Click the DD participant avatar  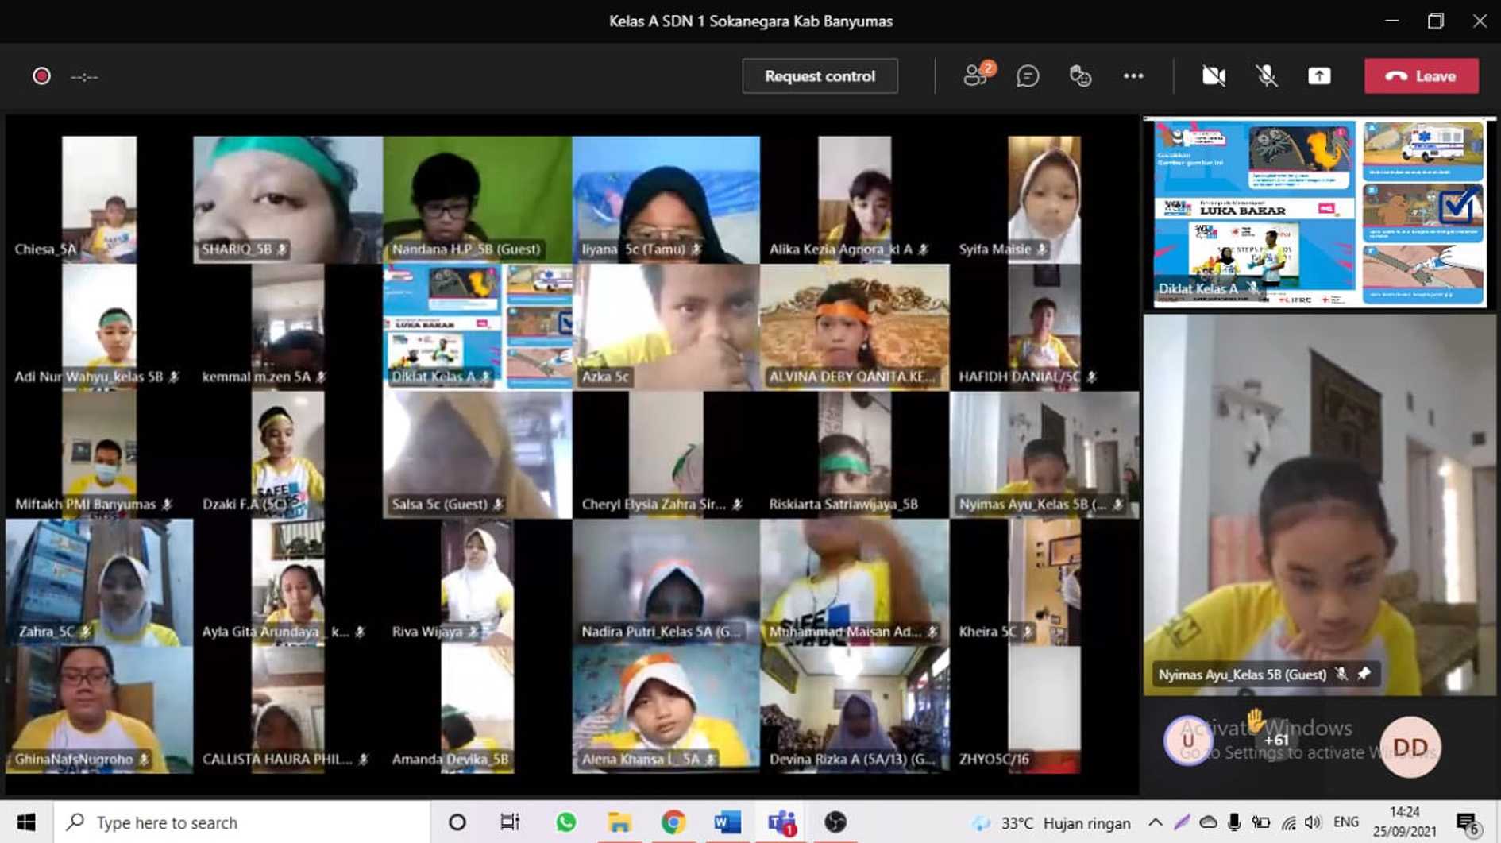tap(1410, 747)
